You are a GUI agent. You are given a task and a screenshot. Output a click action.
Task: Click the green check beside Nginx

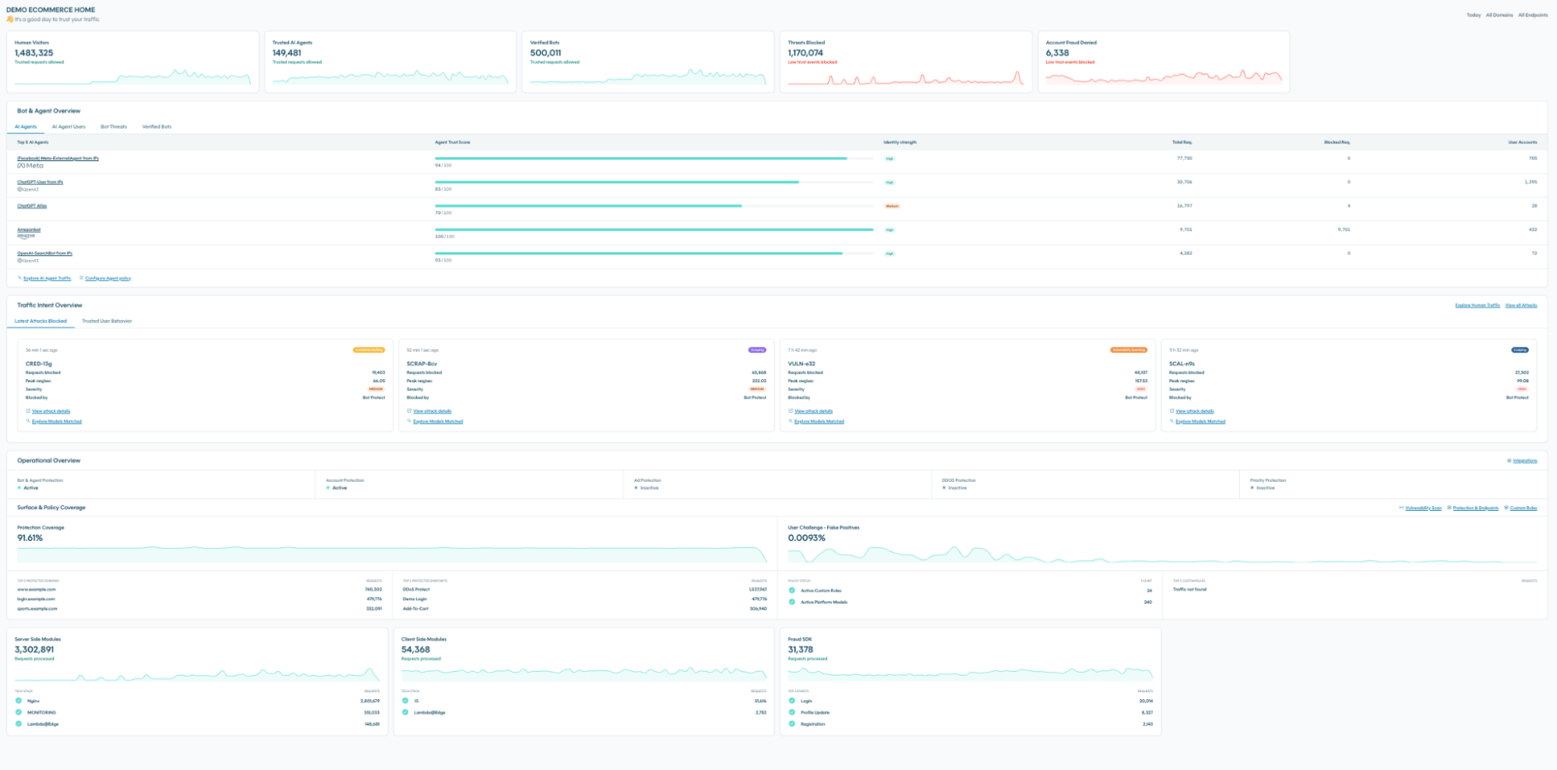click(19, 701)
